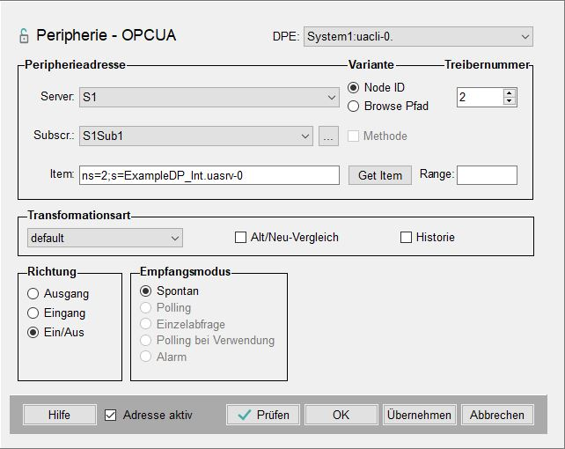The image size is (565, 449).
Task: Click the Get Item button
Action: (x=380, y=175)
